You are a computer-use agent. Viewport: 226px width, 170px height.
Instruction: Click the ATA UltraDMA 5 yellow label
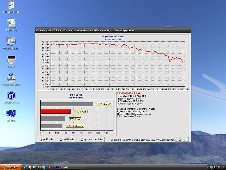75,126
